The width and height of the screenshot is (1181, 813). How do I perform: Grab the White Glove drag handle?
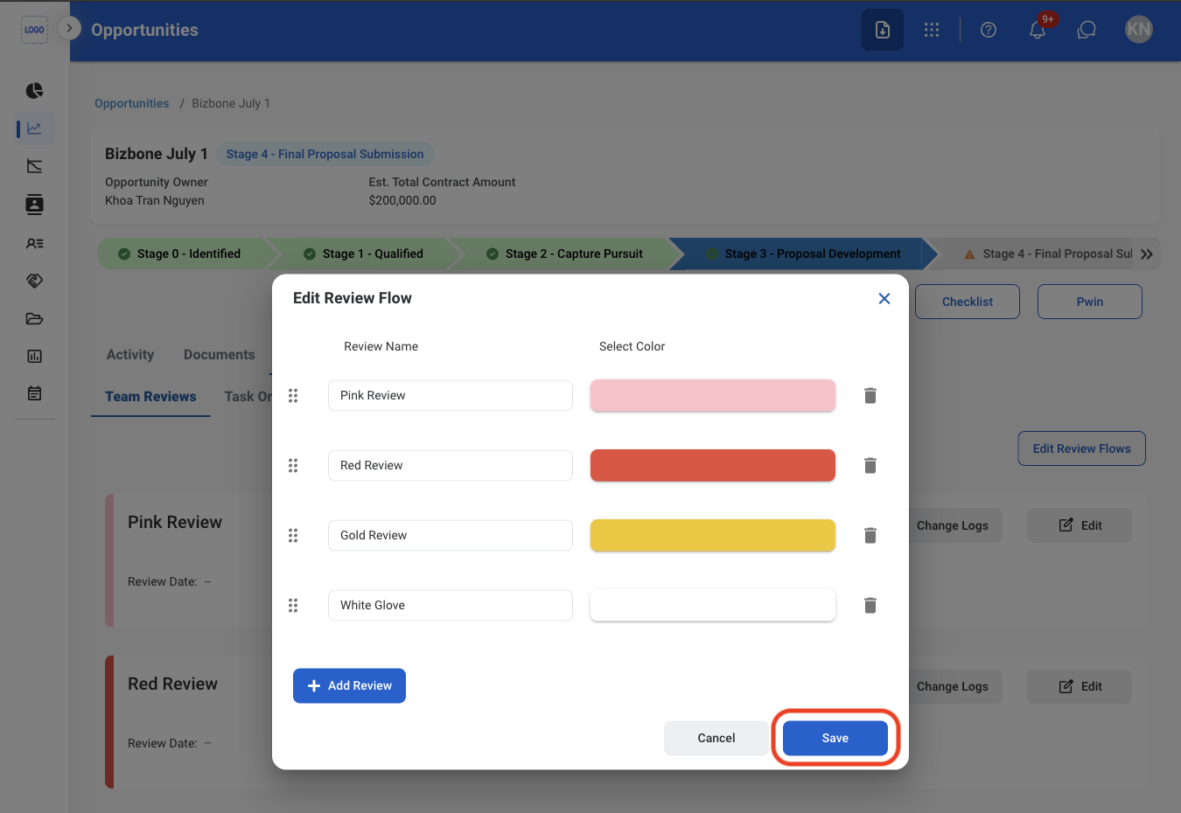coord(293,605)
